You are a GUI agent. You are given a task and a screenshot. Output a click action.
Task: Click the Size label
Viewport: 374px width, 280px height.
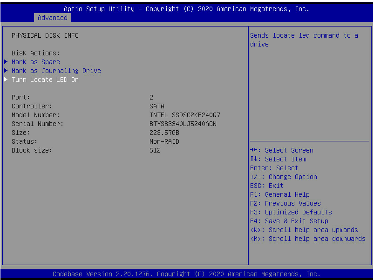pos(21,133)
